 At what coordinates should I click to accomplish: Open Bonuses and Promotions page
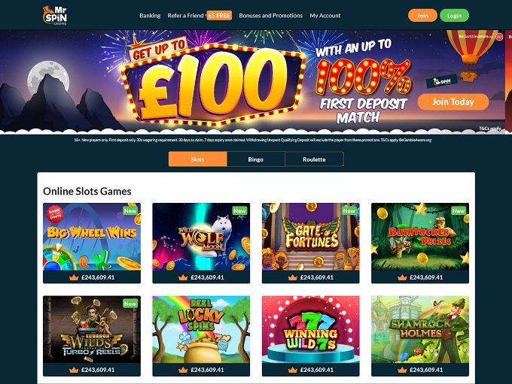click(271, 15)
